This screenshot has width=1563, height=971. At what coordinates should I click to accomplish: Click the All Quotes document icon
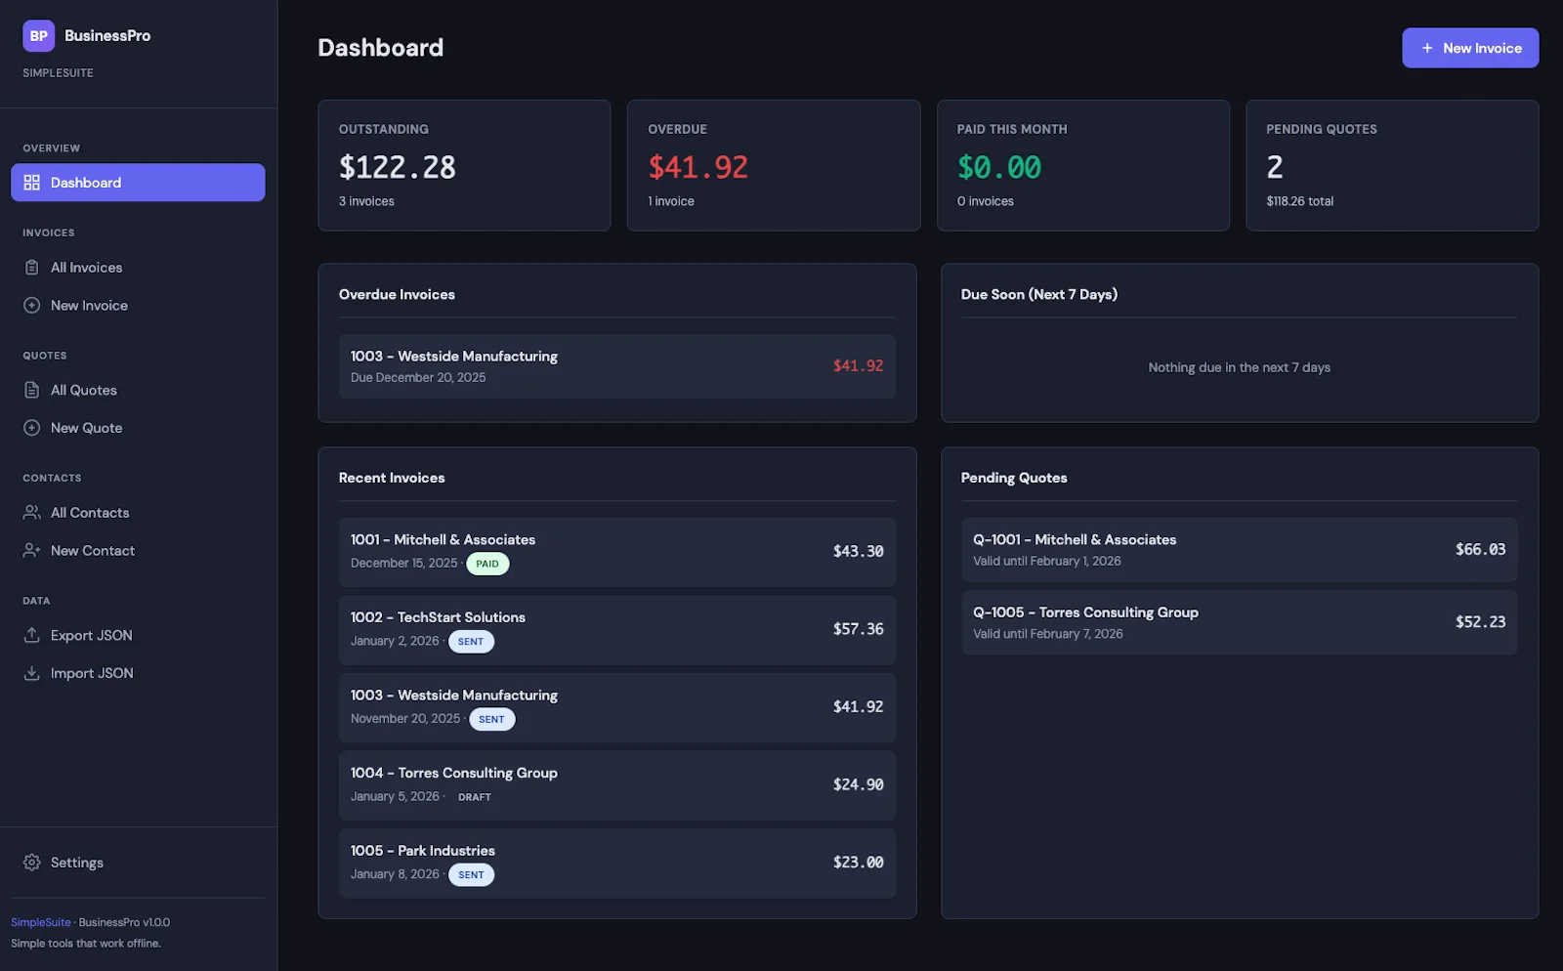pos(31,390)
